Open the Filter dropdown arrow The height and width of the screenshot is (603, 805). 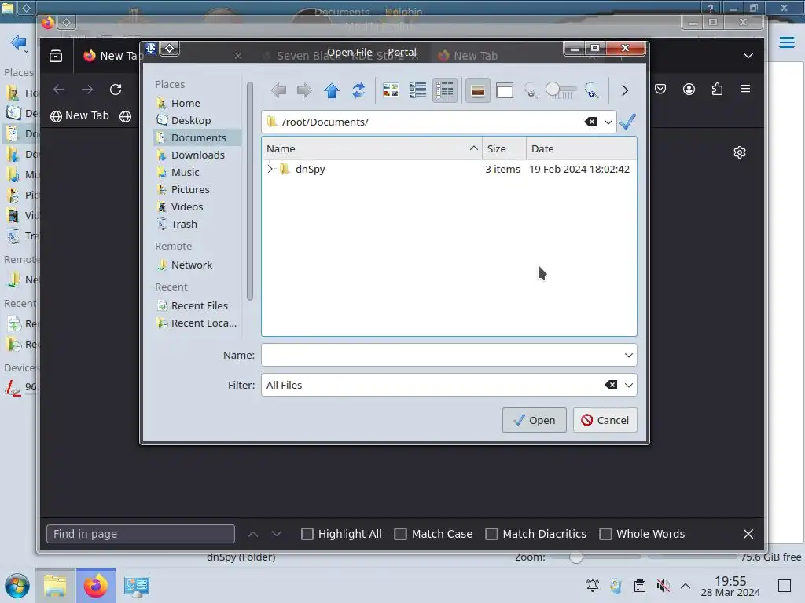click(629, 385)
